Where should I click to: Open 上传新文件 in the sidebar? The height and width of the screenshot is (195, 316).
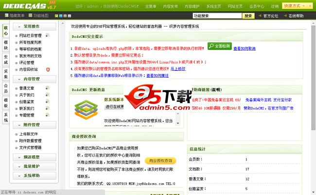28,134
